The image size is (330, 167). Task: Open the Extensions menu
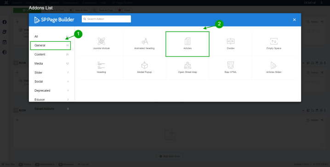[x=90, y=3]
